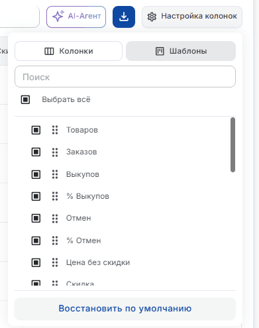Click the blue download icon button
The height and width of the screenshot is (328, 259).
(x=124, y=17)
